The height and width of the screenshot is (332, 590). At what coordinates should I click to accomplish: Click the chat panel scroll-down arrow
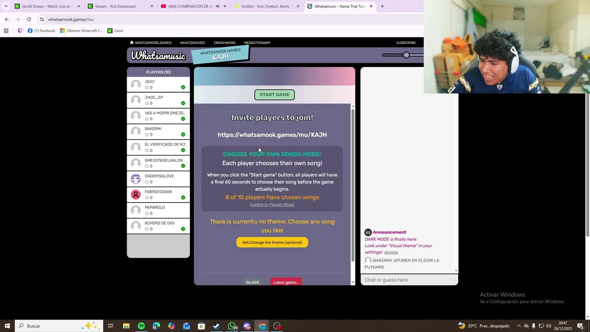pos(456,271)
